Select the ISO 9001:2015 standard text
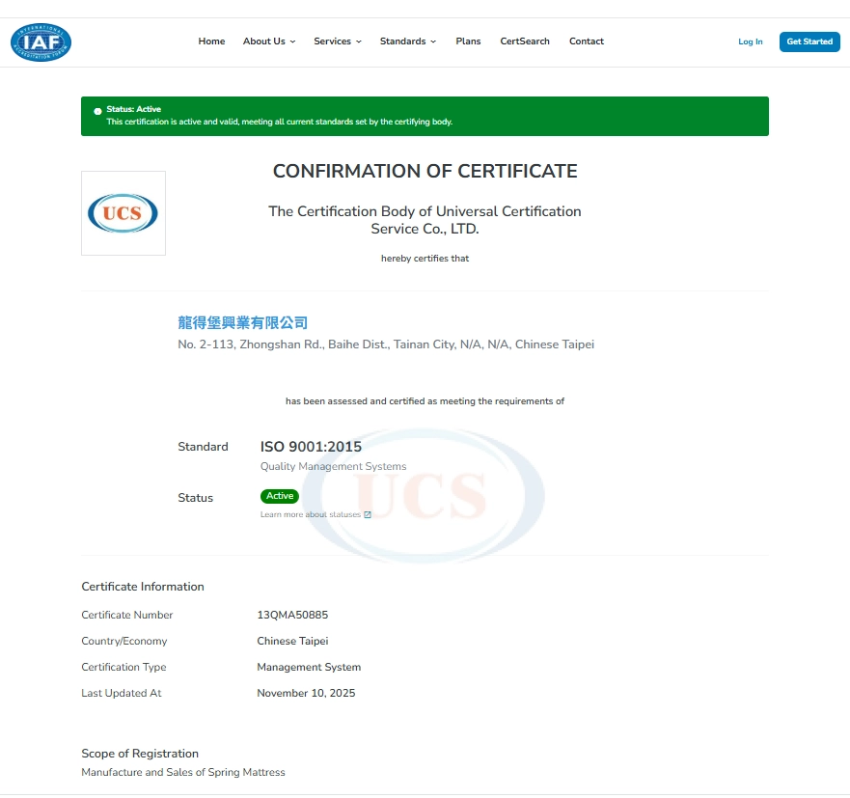Image resolution: width=850 pixels, height=798 pixels. 311,447
